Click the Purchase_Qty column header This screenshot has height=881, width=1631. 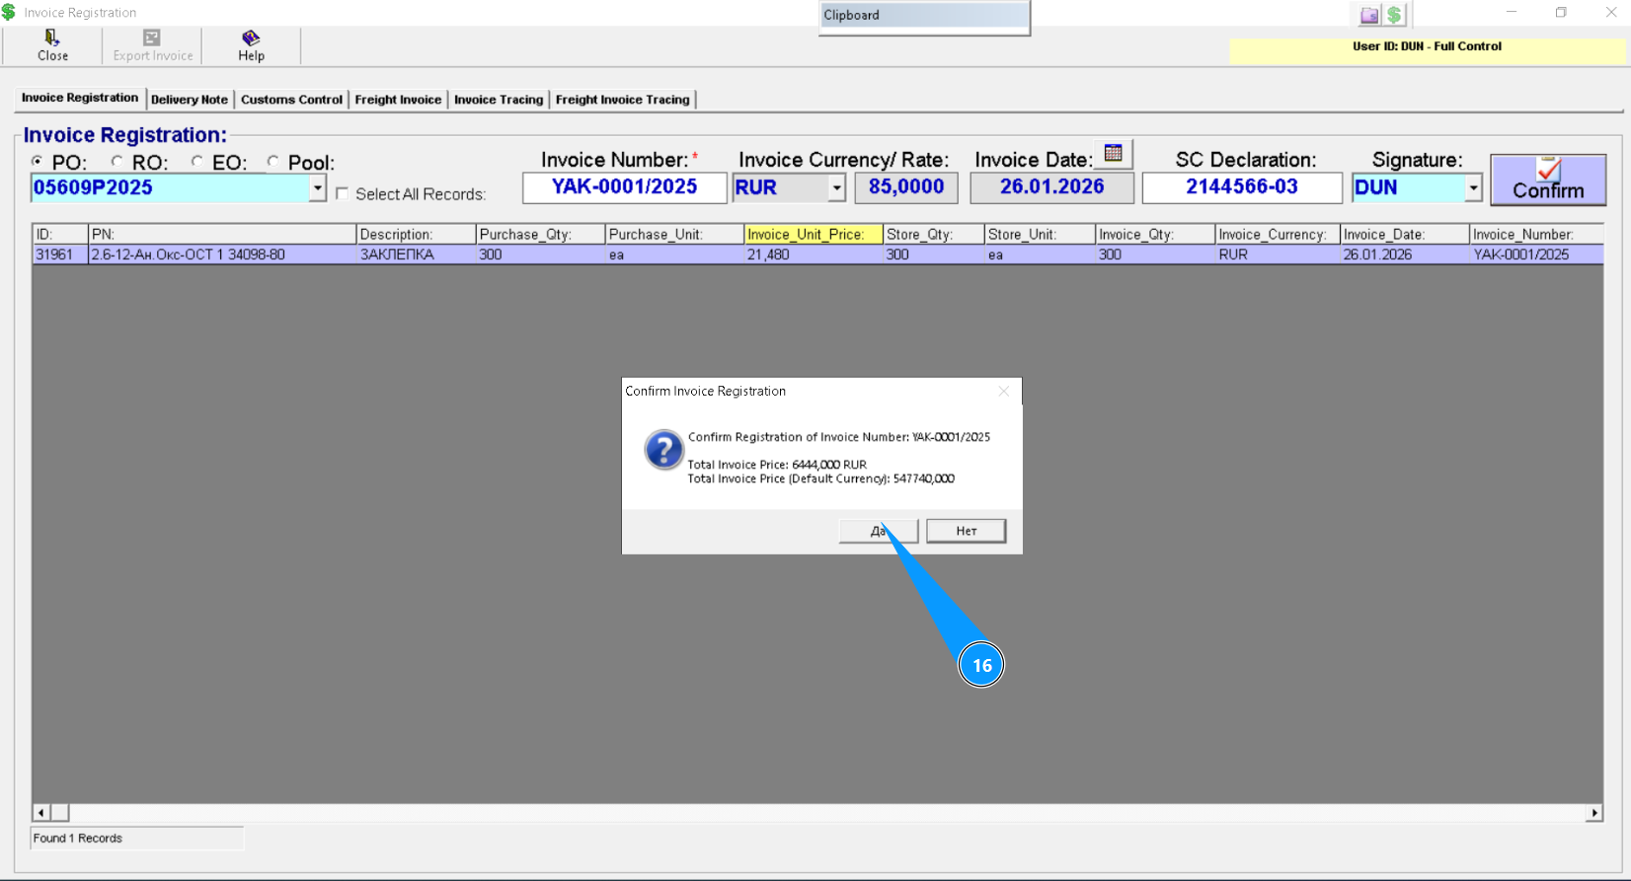(541, 234)
